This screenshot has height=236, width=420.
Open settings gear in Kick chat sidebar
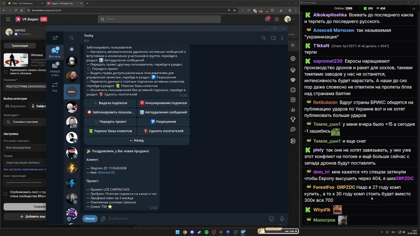click(293, 59)
